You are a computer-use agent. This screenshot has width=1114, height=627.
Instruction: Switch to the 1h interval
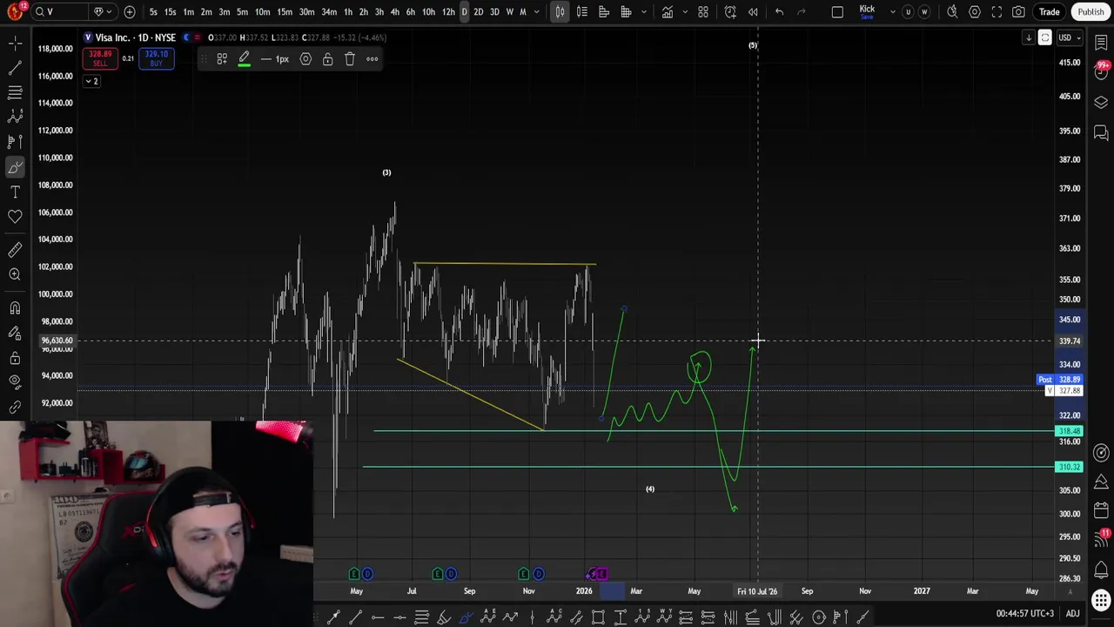pyautogui.click(x=348, y=12)
